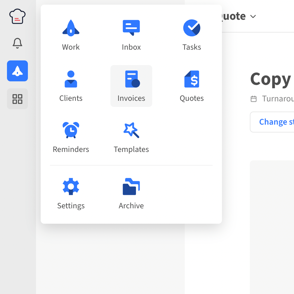Open Templates with the magic wand icon
294x294 pixels.
tap(131, 137)
